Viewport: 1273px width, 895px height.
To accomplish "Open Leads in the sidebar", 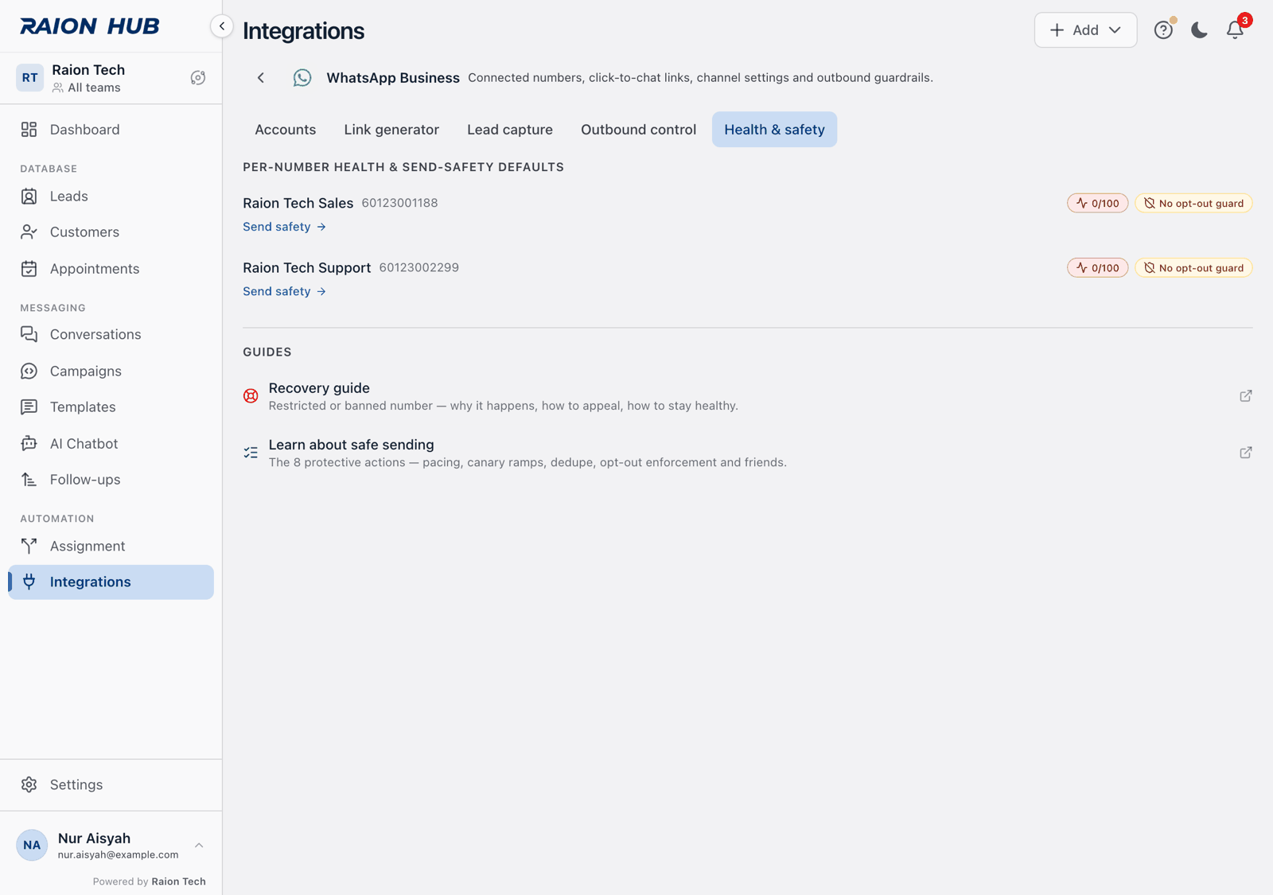I will click(x=111, y=197).
